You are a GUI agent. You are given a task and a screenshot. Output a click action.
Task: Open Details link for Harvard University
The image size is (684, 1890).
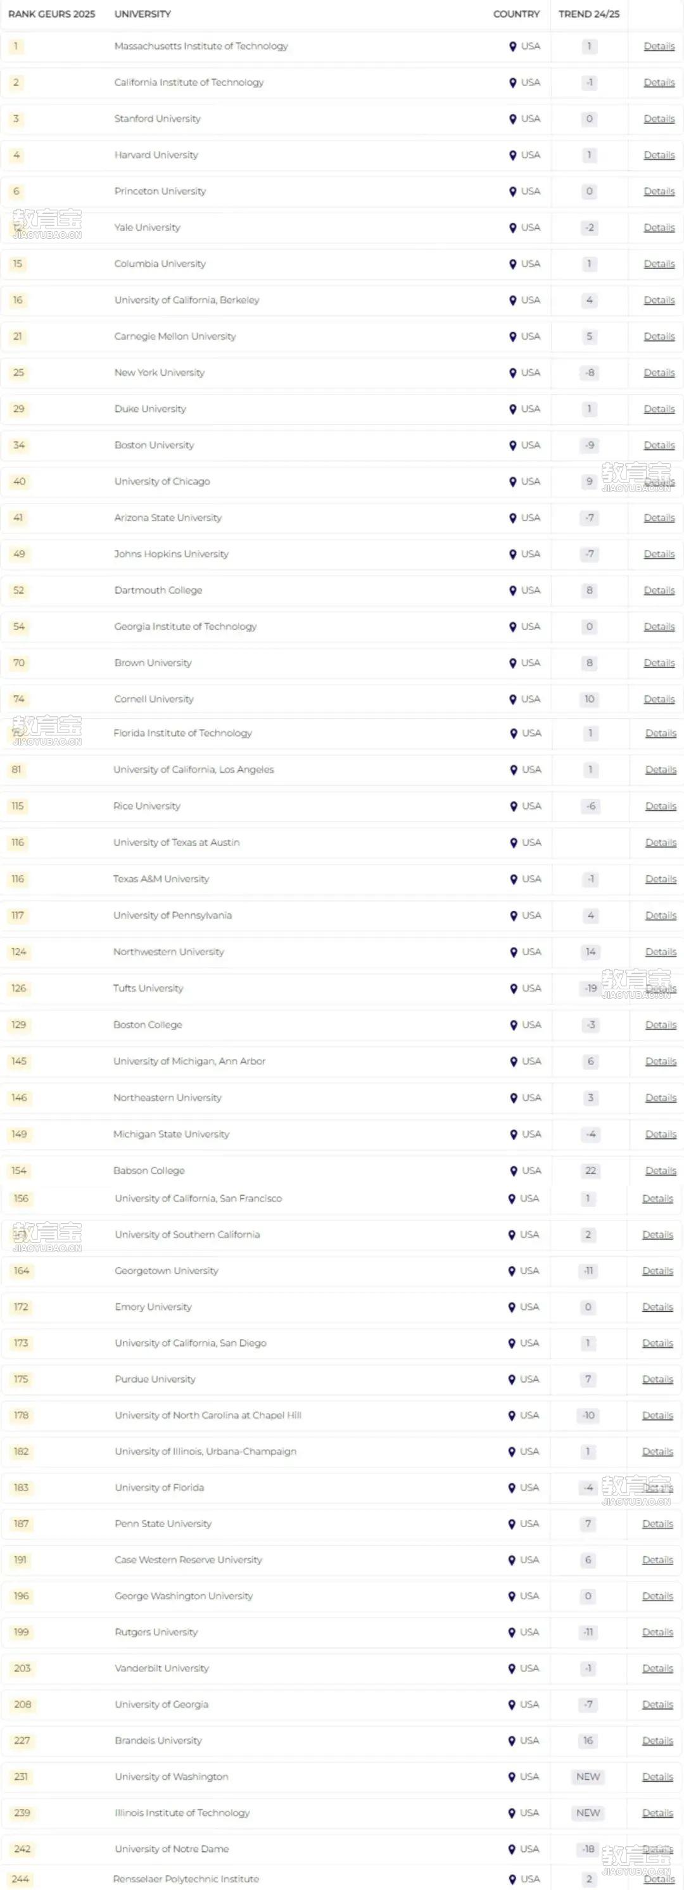(x=659, y=155)
